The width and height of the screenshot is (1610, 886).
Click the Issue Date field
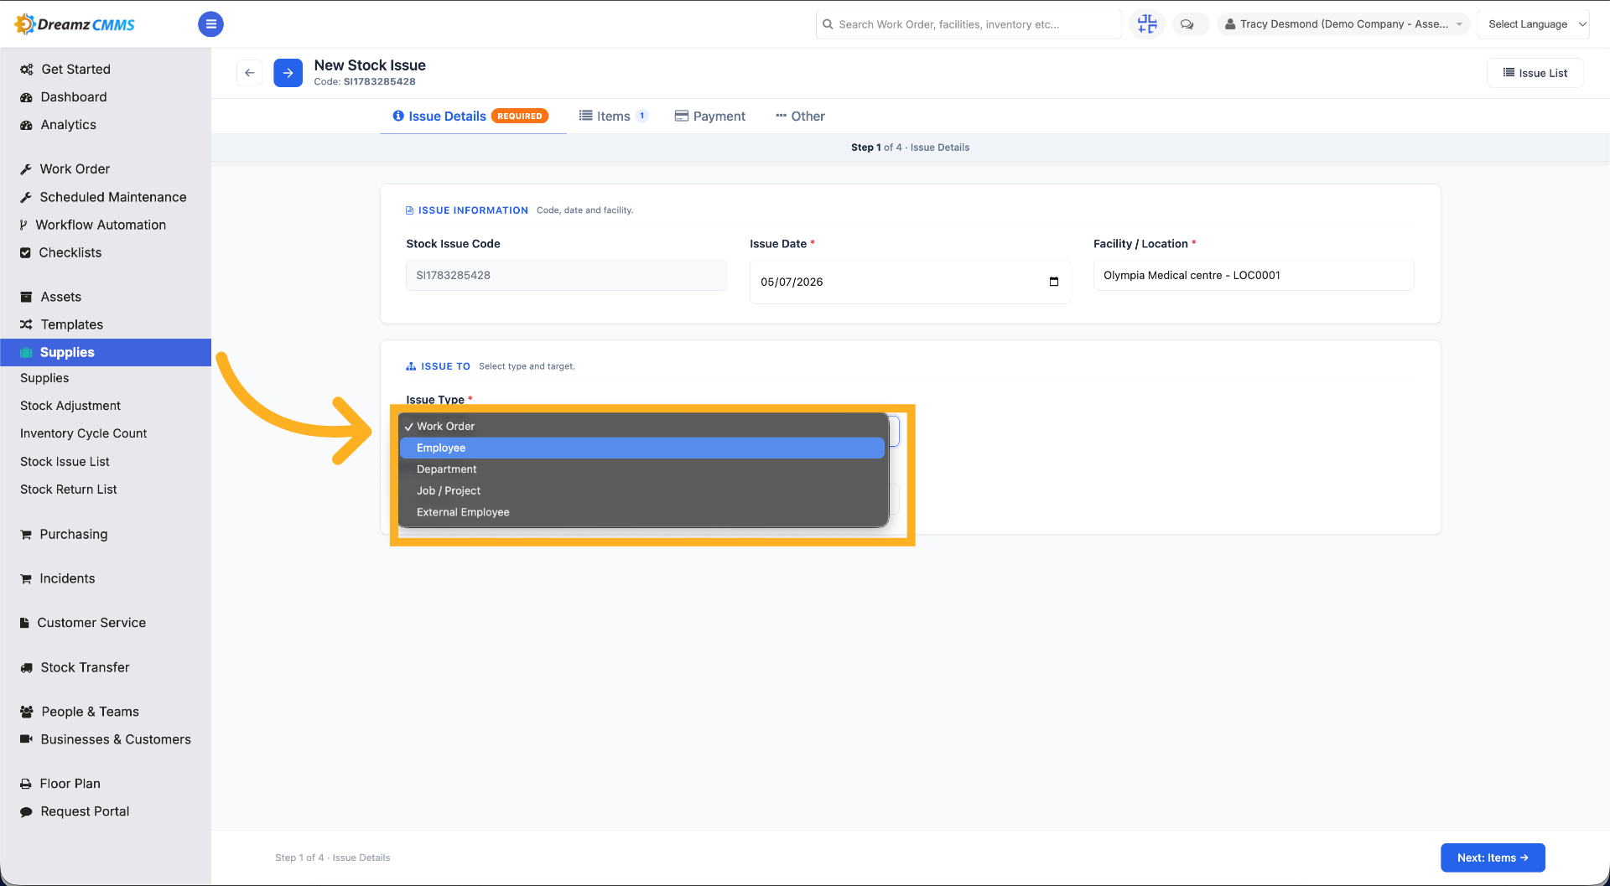910,282
